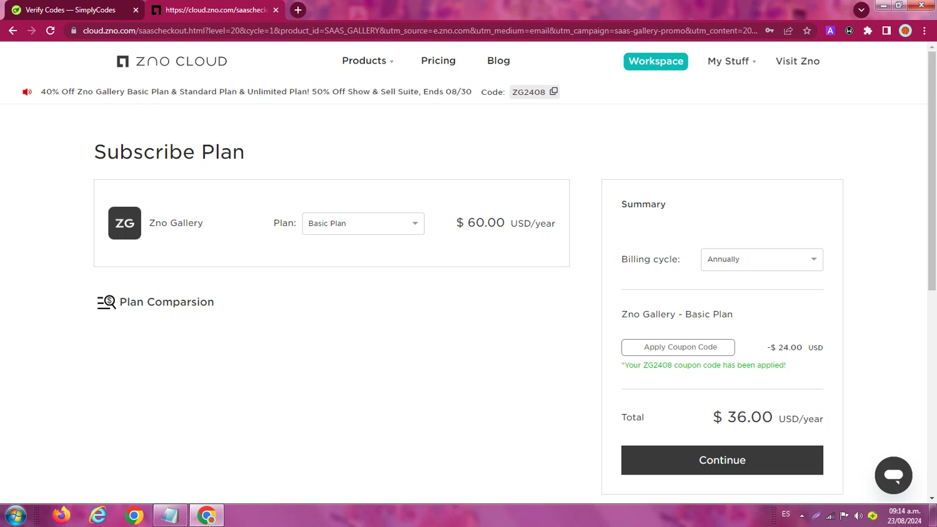Open the Billing cycle Annually dropdown
The width and height of the screenshot is (937, 527).
click(761, 259)
